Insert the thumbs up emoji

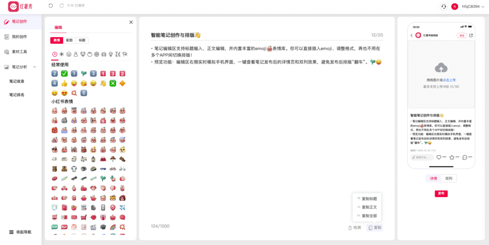coord(64,83)
